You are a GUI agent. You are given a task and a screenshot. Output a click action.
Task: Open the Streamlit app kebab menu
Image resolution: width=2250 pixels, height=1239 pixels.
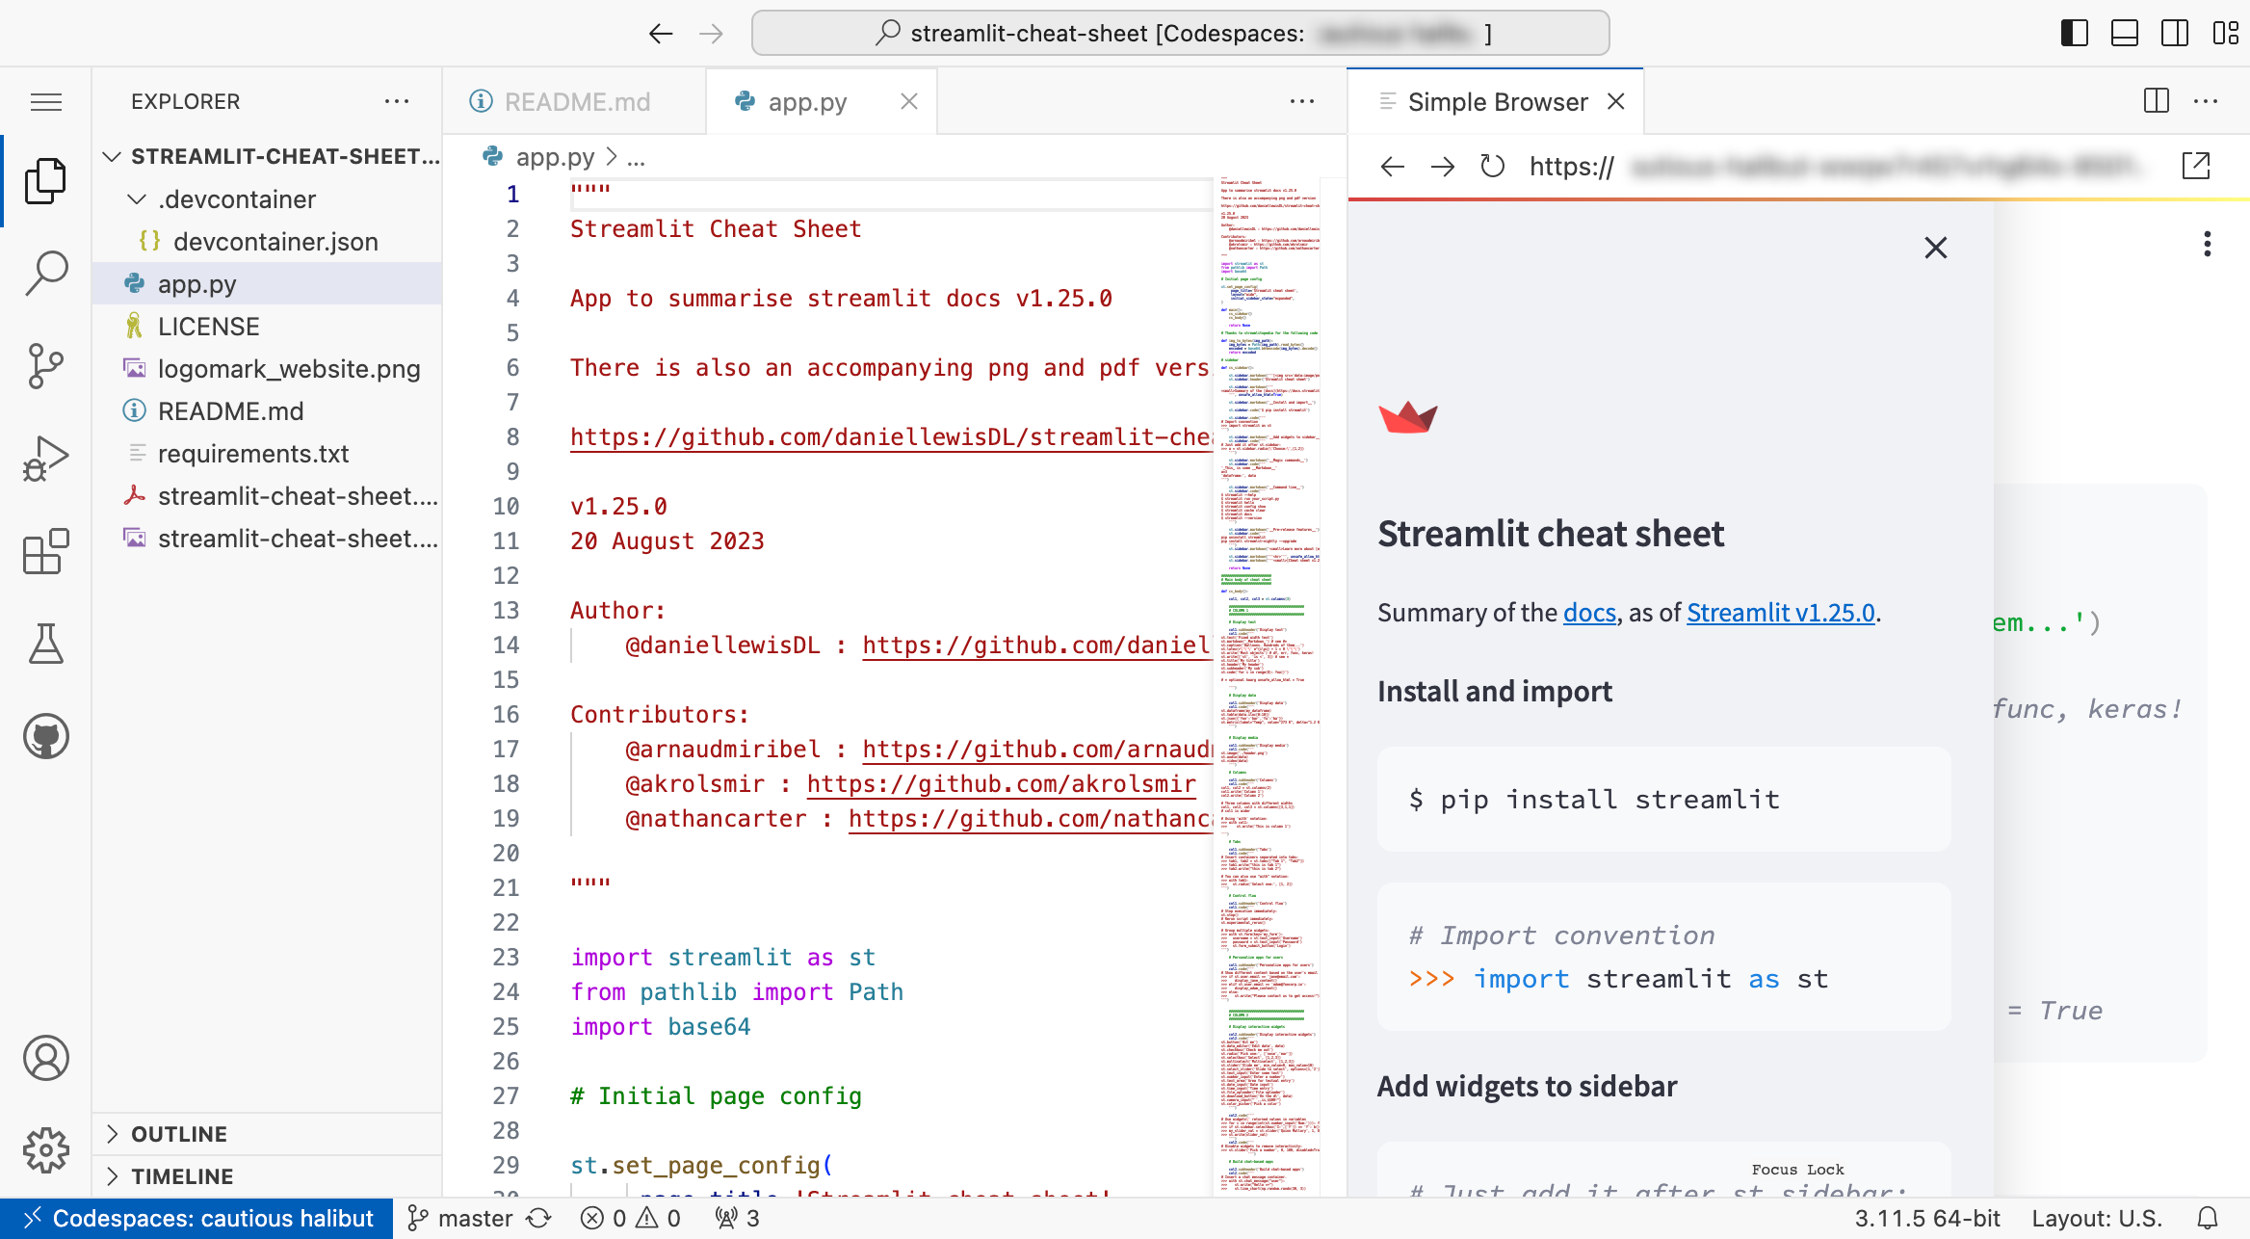click(2208, 244)
